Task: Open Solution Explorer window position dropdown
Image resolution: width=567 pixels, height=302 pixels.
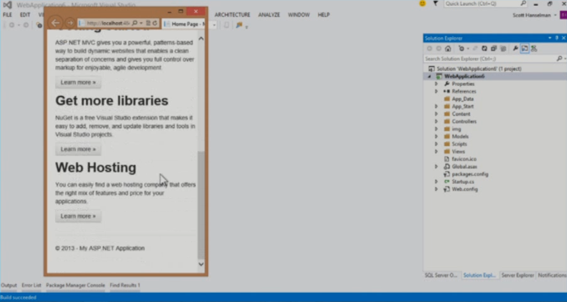Action: click(x=550, y=38)
